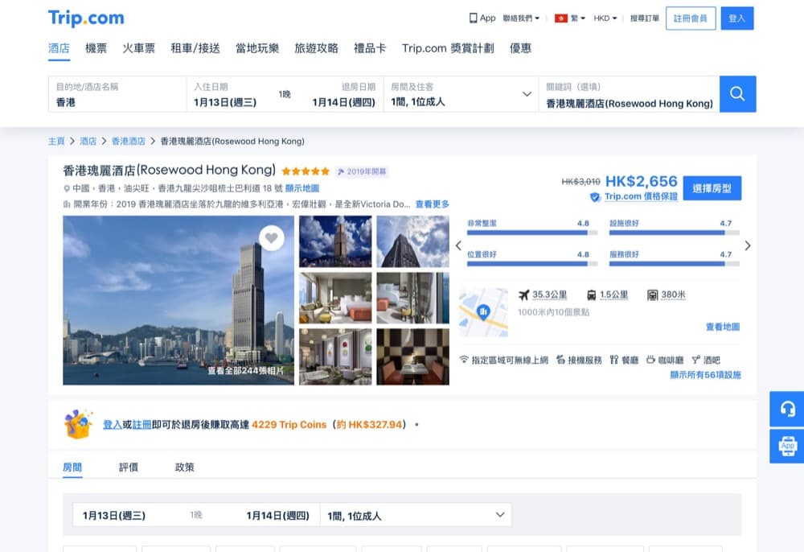Image resolution: width=804 pixels, height=552 pixels.
Task: Click the 選擇房型 button
Action: pos(712,188)
